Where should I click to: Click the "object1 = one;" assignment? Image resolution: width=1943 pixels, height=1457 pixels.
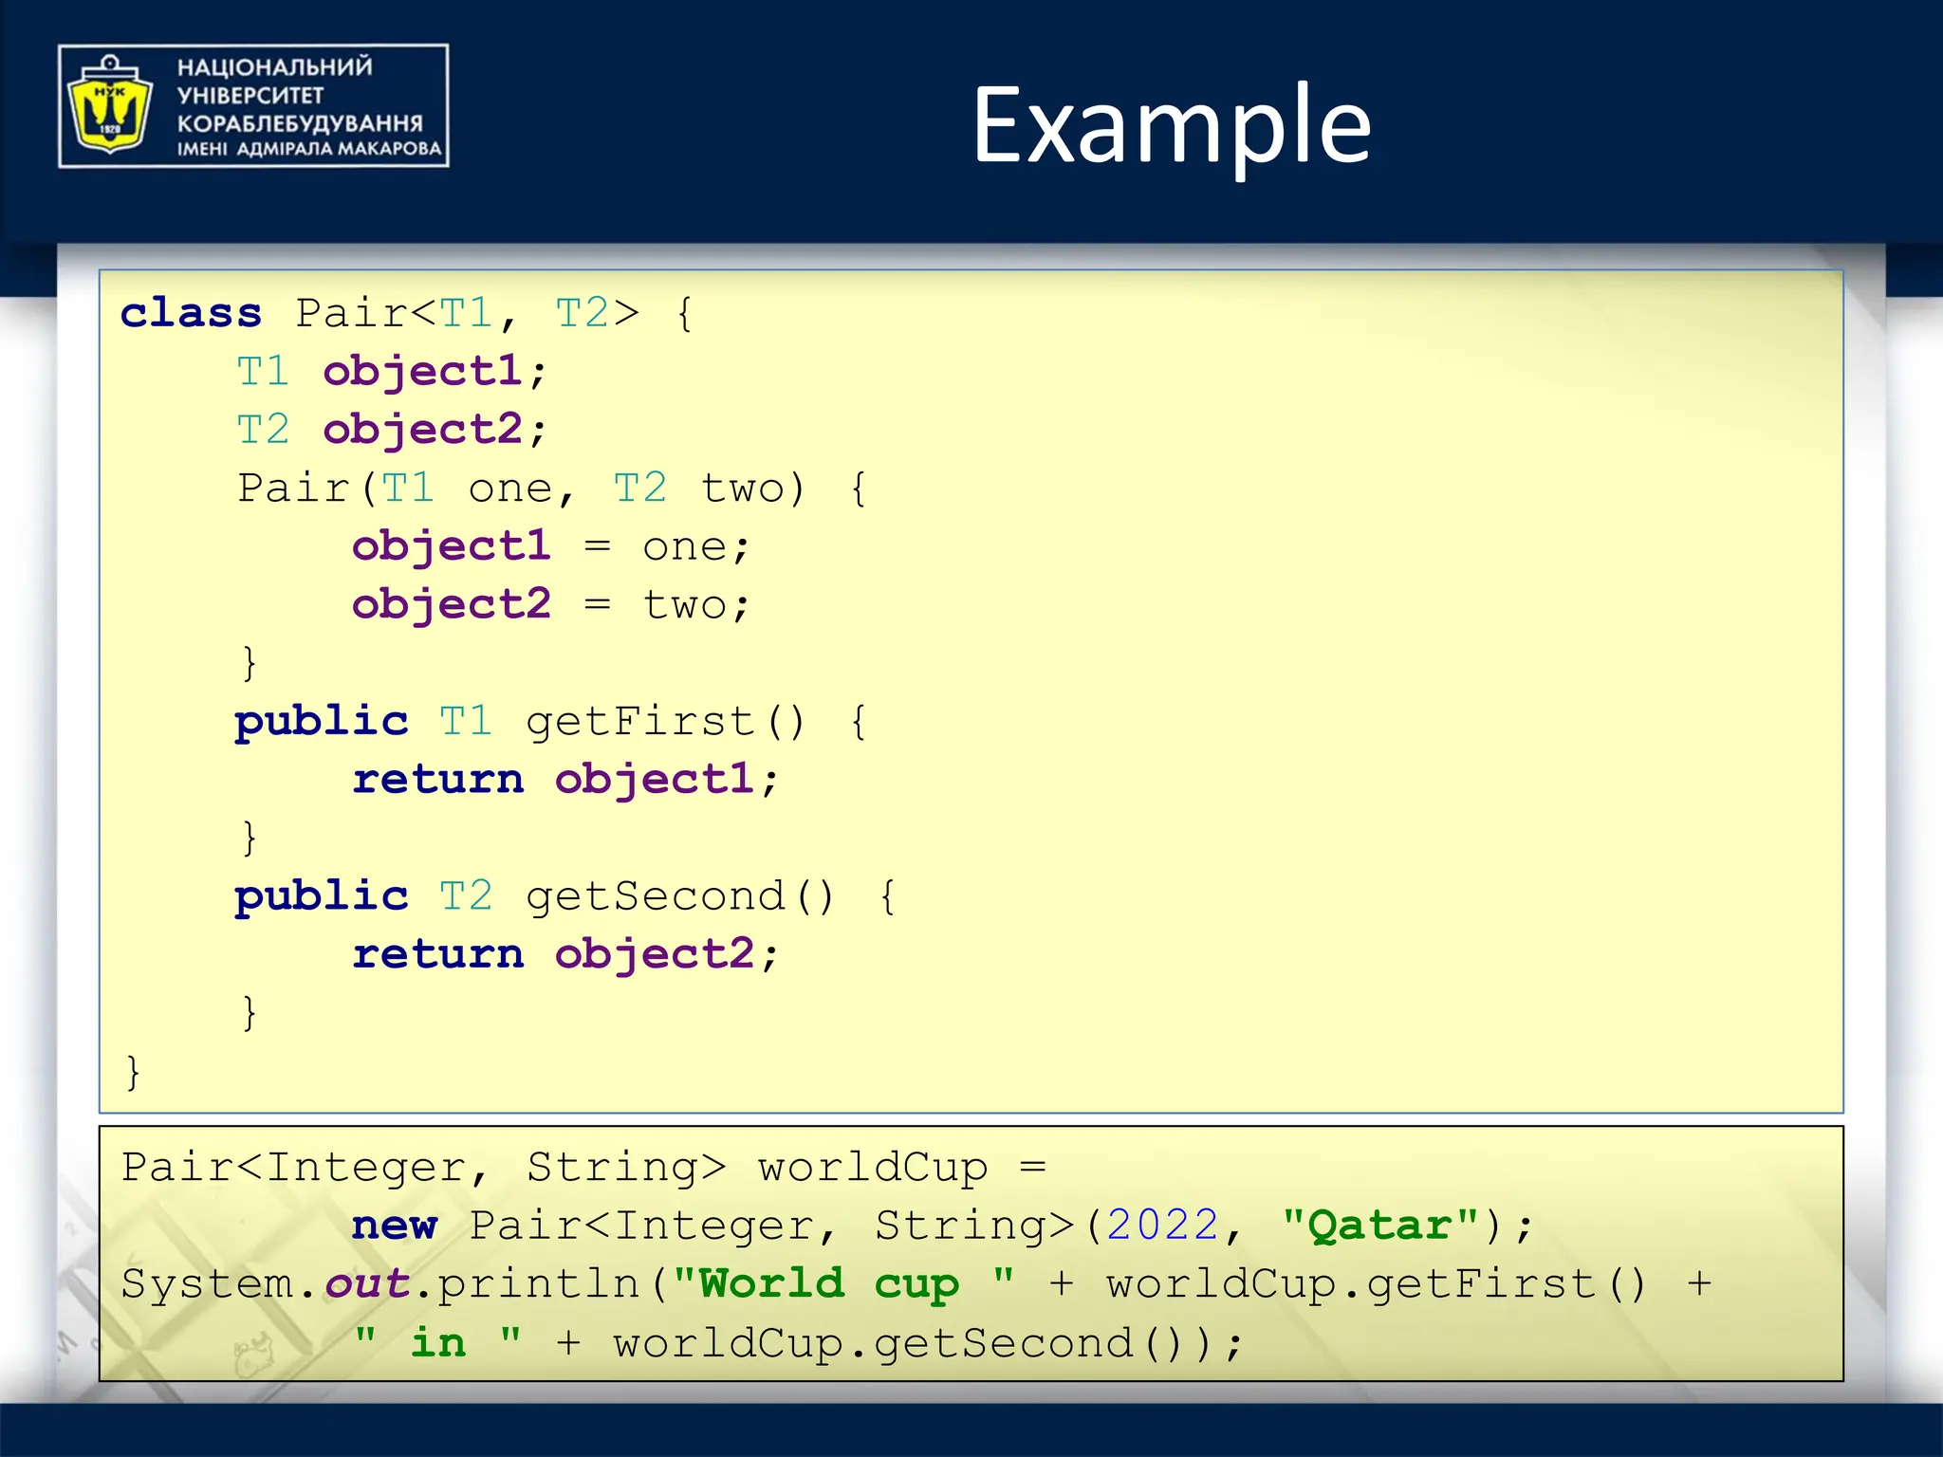pyautogui.click(x=550, y=547)
